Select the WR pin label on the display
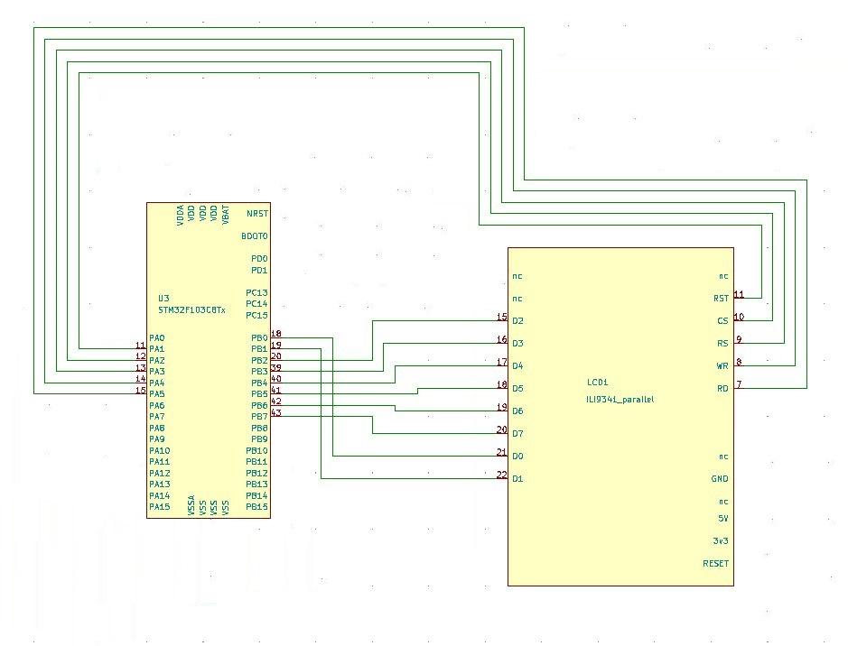 click(722, 366)
